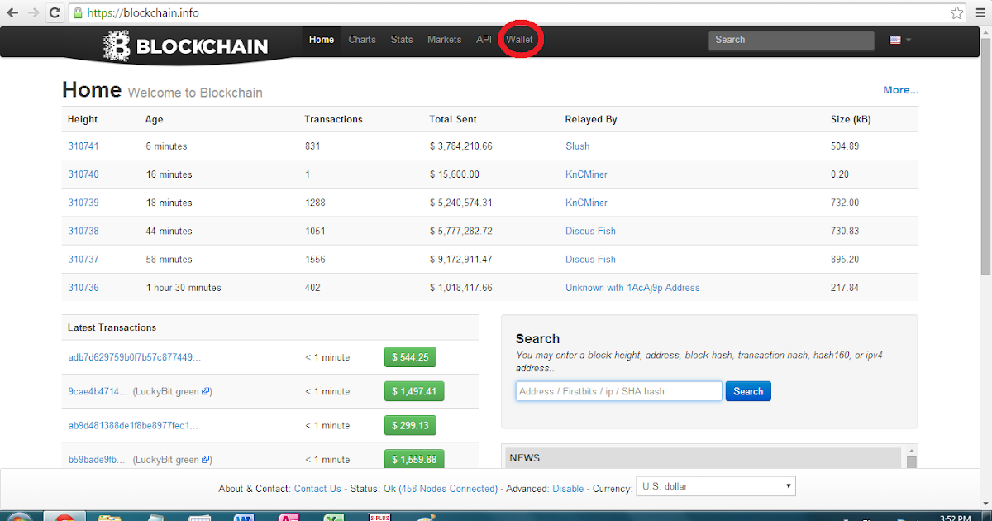Click the external link icon beside b59bade9fb LuckyBit

(x=207, y=459)
